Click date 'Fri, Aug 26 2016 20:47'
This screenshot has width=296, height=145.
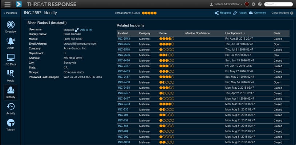tap(239, 39)
